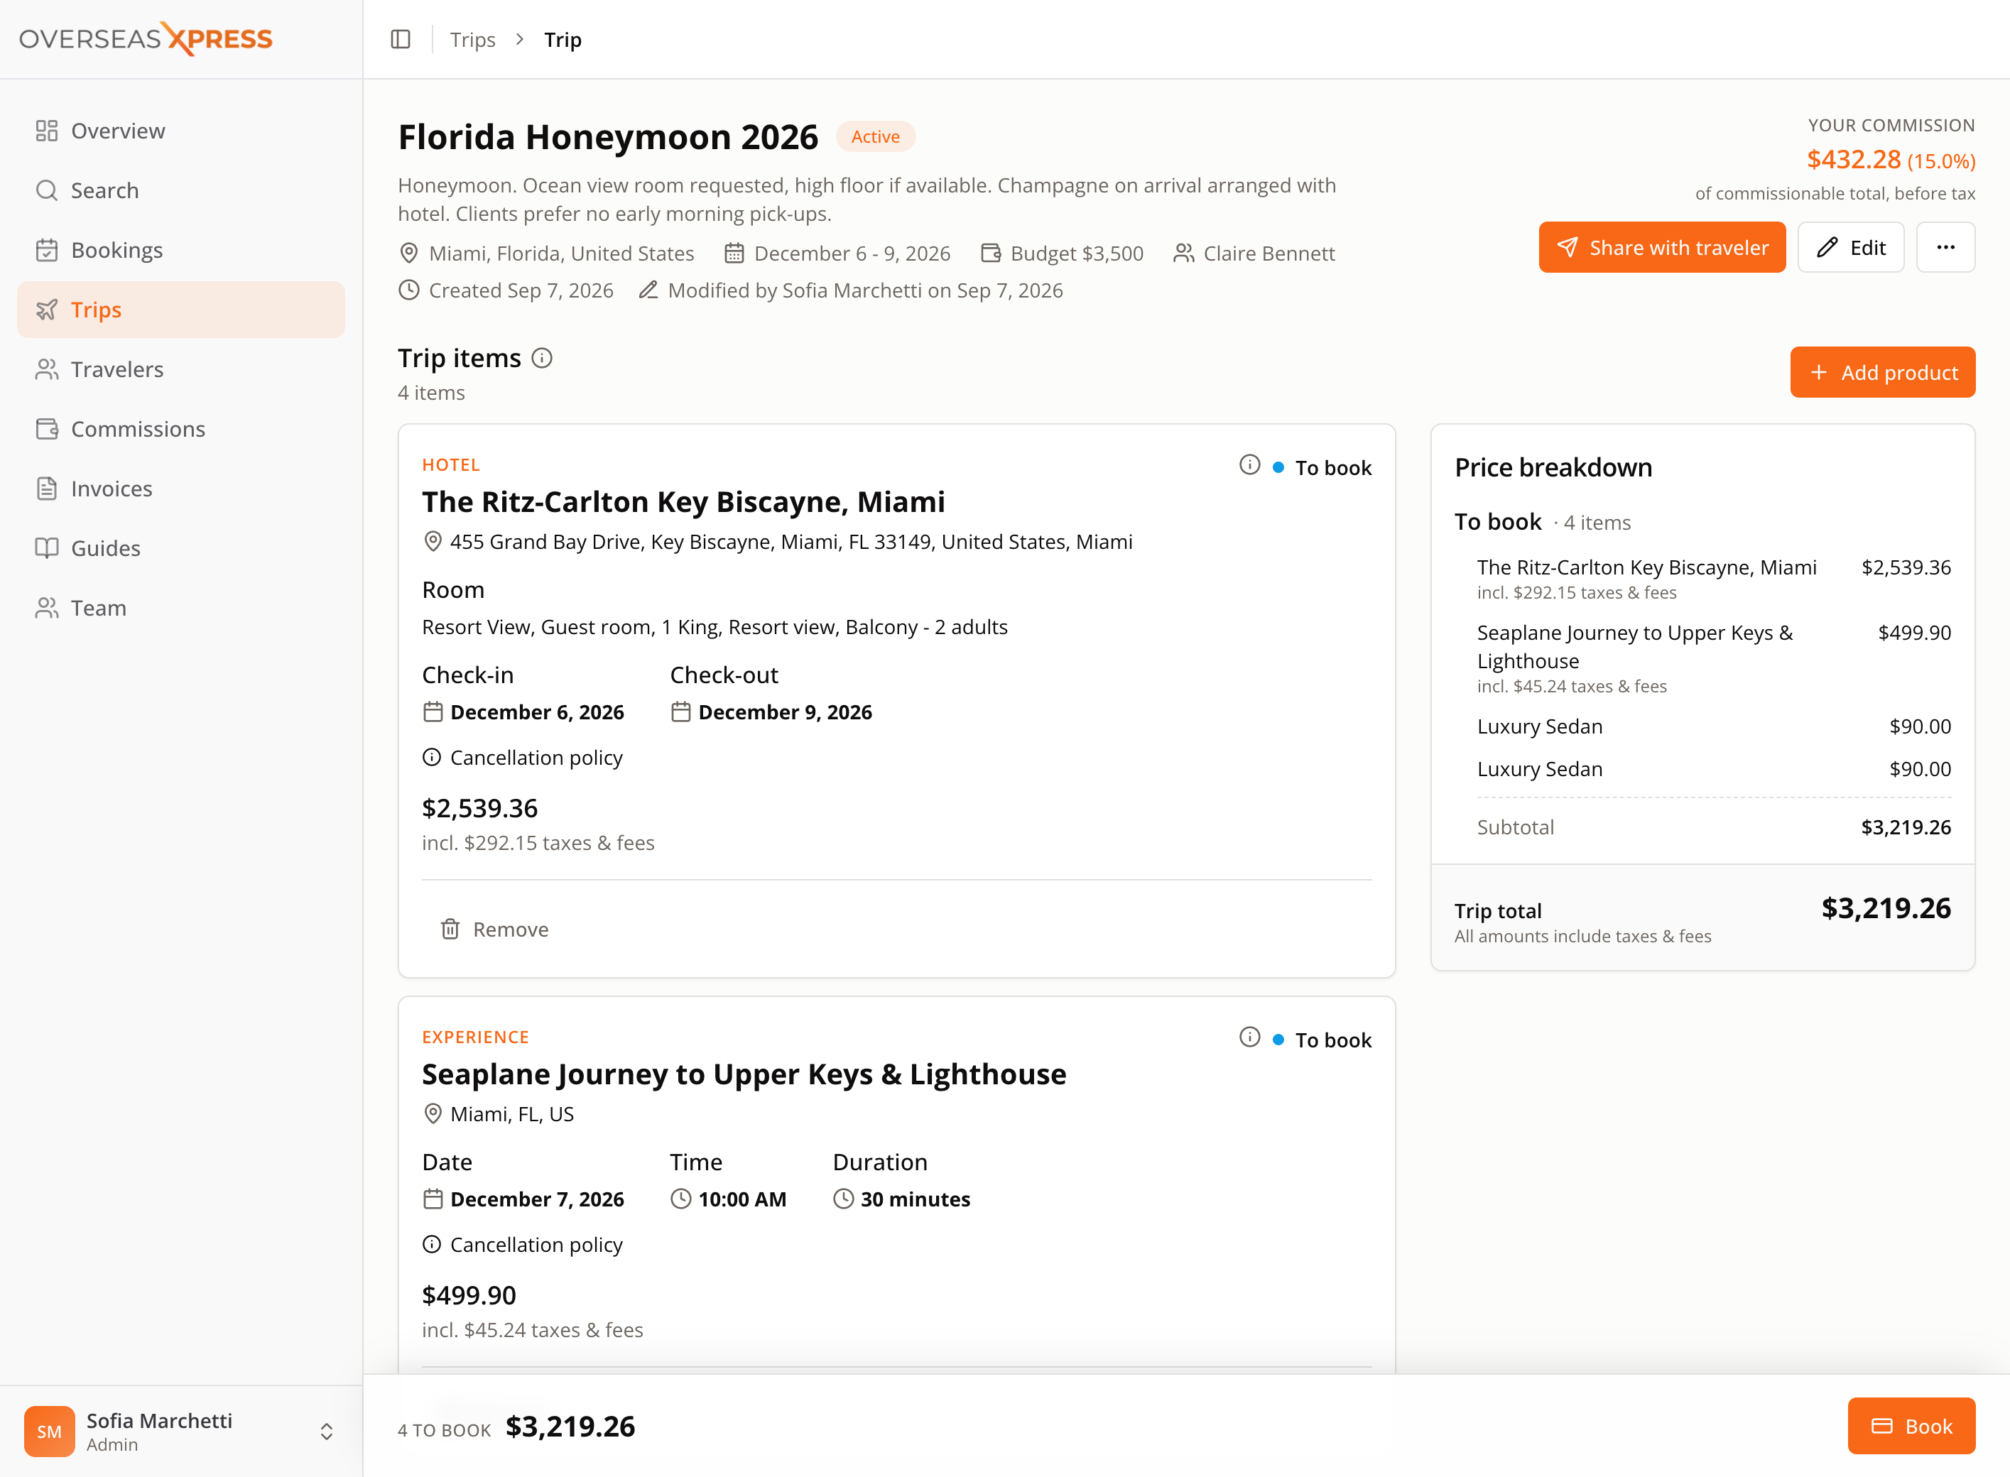Click Trip total amount in breakdown
This screenshot has height=1477, width=2010.
[1886, 908]
